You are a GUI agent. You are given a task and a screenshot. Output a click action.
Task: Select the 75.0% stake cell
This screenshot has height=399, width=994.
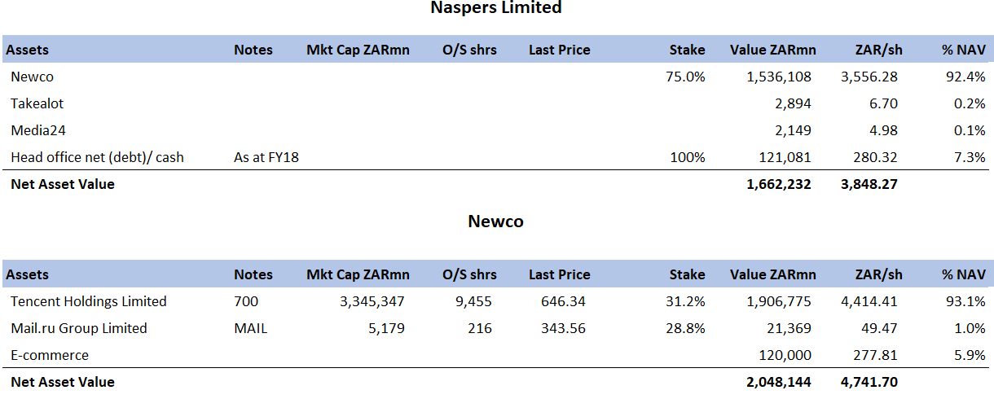coord(687,77)
